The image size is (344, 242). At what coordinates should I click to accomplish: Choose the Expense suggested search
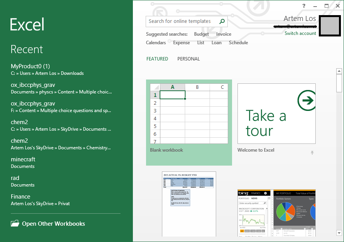(x=181, y=43)
